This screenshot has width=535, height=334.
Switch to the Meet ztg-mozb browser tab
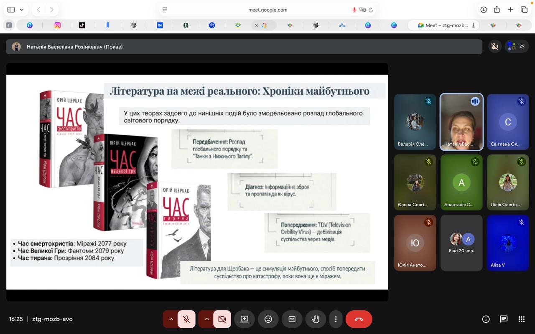443,25
